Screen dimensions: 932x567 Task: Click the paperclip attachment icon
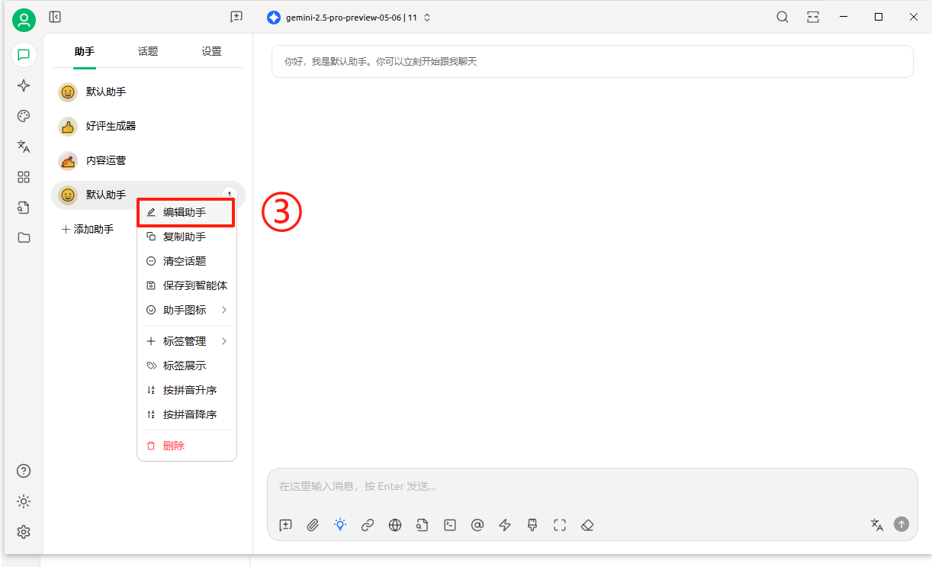[x=313, y=525]
